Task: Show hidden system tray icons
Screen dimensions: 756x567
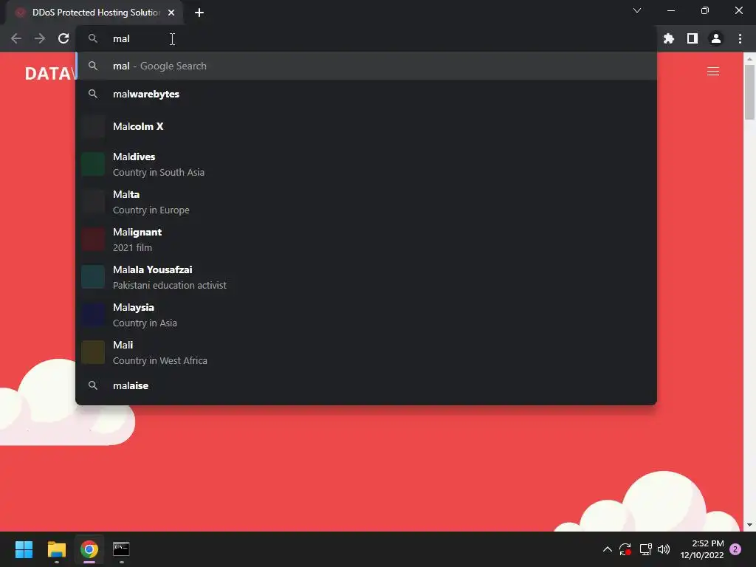Action: click(x=608, y=549)
